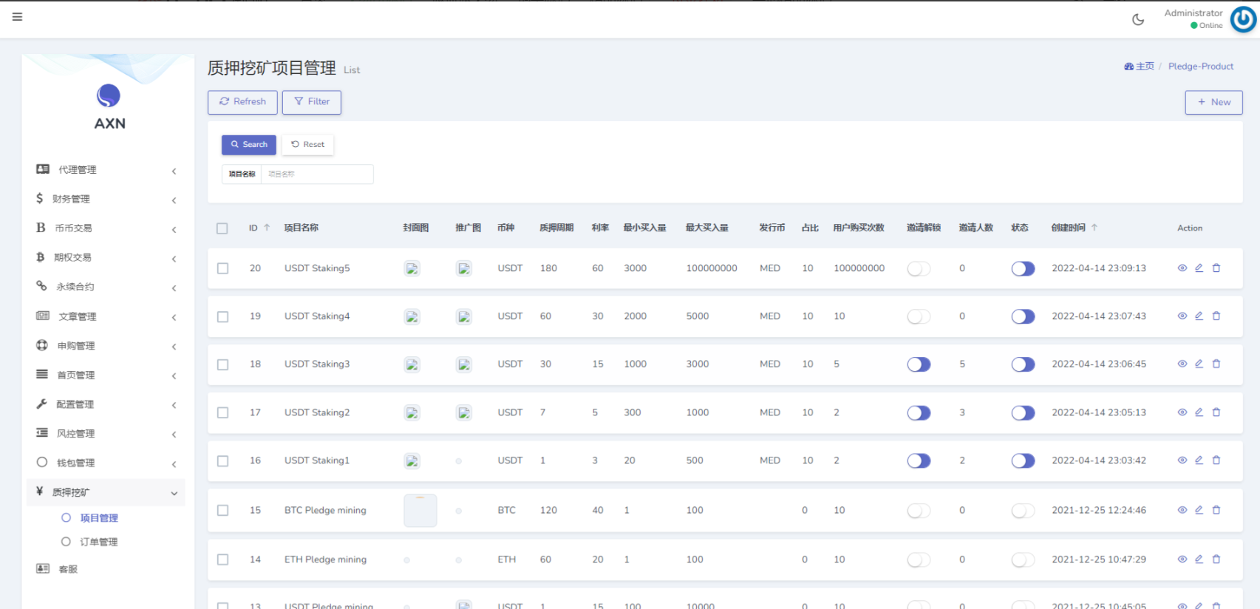Delete the BTC Pledge mining row
The image size is (1260, 609).
tap(1216, 510)
